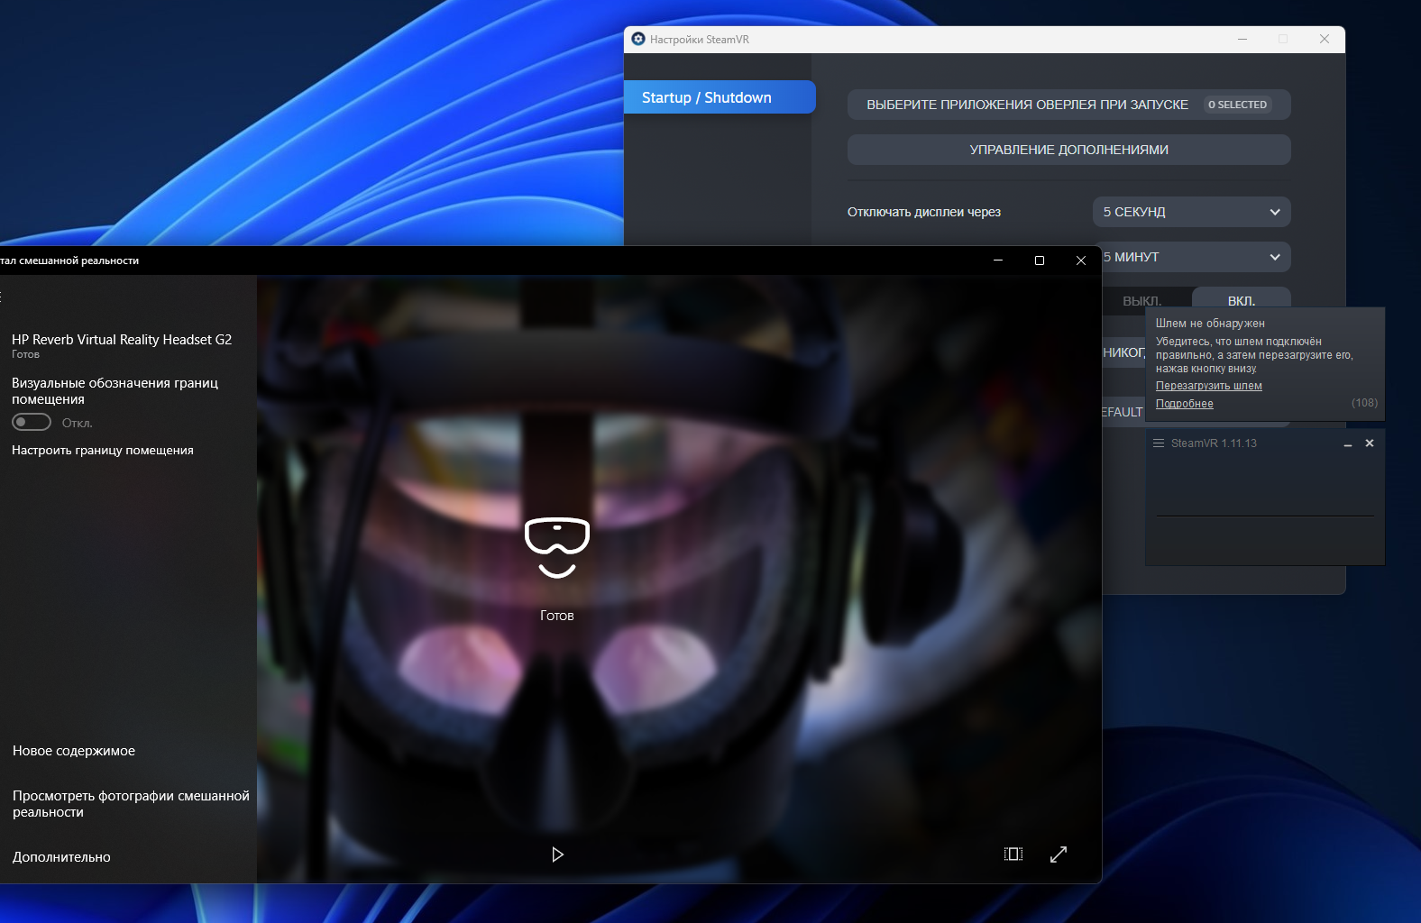Minimize the SteamVR 1.11.13 status window

1348,443
